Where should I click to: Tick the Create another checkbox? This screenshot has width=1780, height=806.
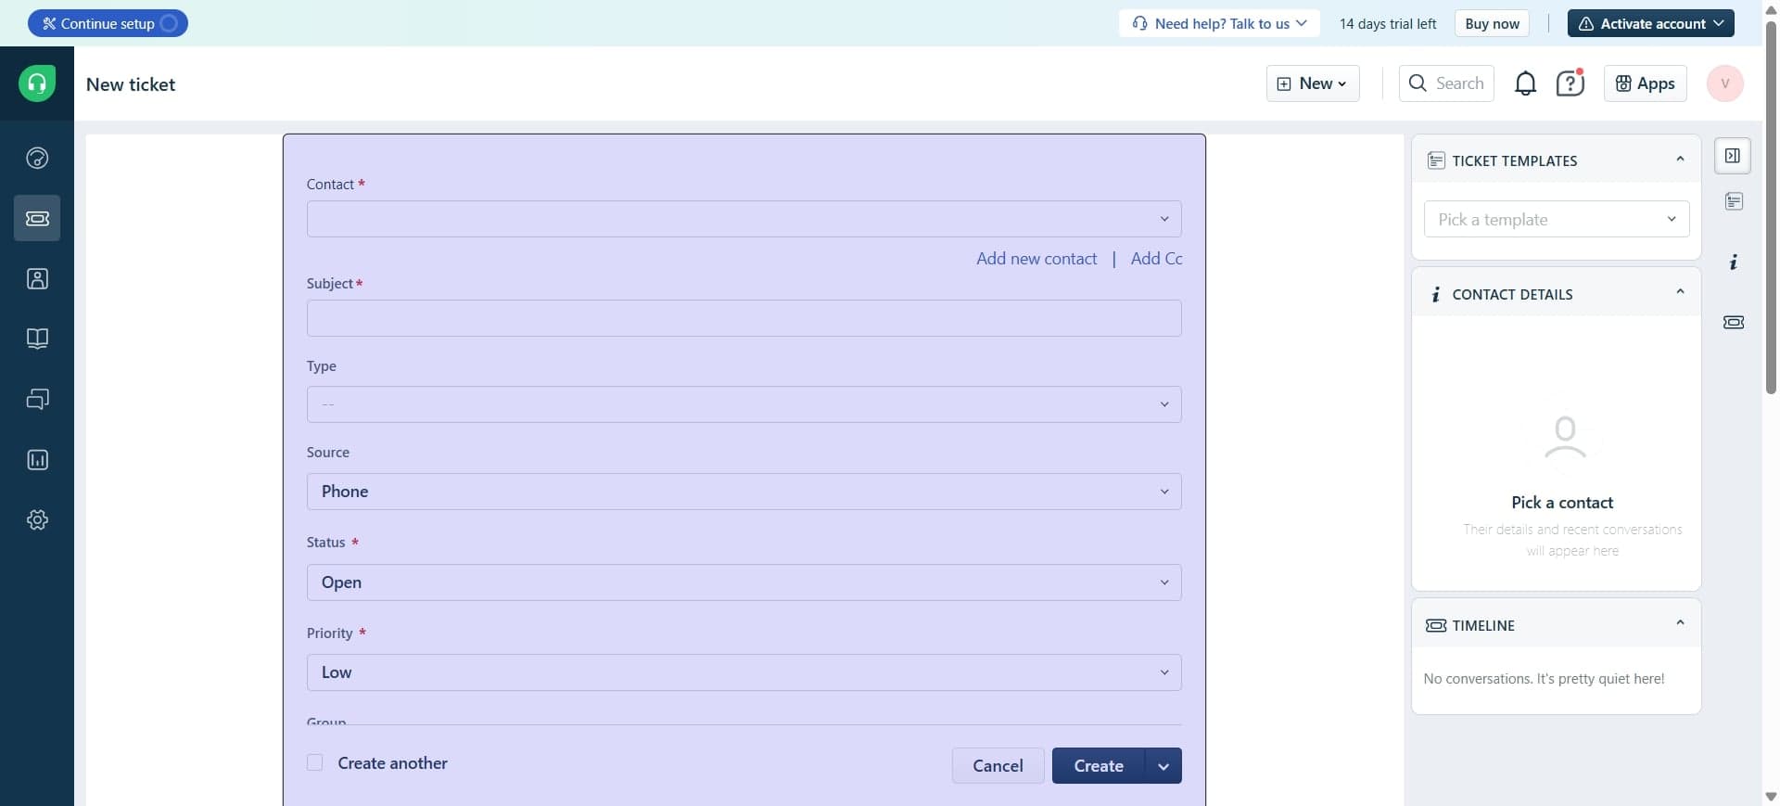coord(315,762)
